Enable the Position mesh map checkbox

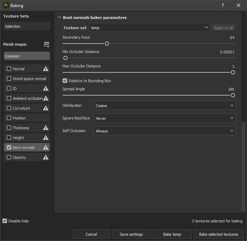pyautogui.click(x=9, y=118)
